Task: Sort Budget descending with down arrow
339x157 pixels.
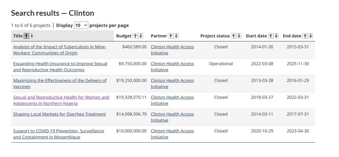Action: point(141,36)
